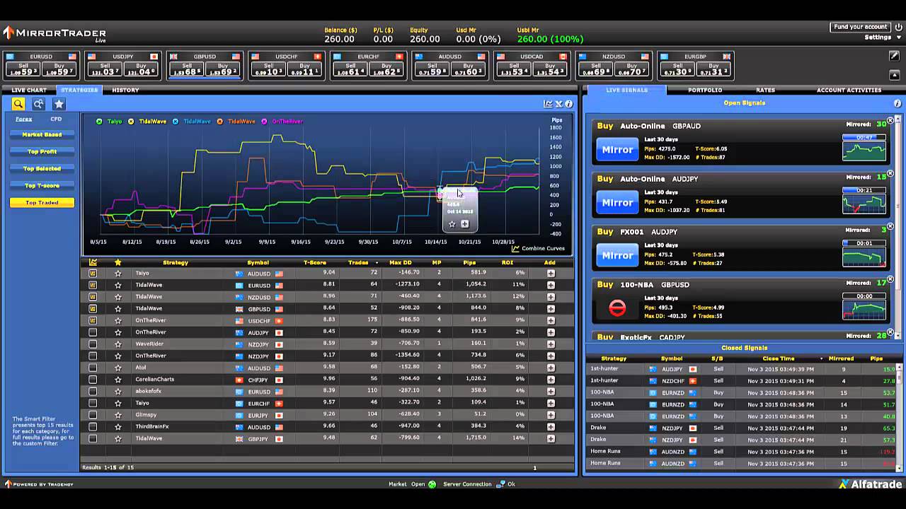The width and height of the screenshot is (906, 509).
Task: Sort strategies by Max DD column
Action: pos(400,262)
